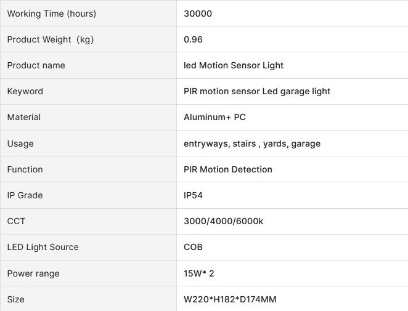Select the "PIR Motion Detection" value
408x311 pixels.
click(228, 169)
